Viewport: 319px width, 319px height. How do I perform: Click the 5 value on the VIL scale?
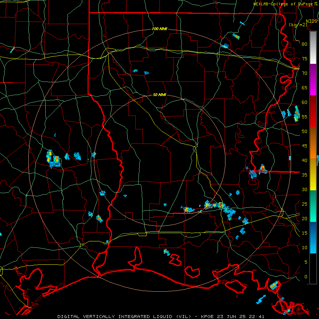tap(306, 262)
